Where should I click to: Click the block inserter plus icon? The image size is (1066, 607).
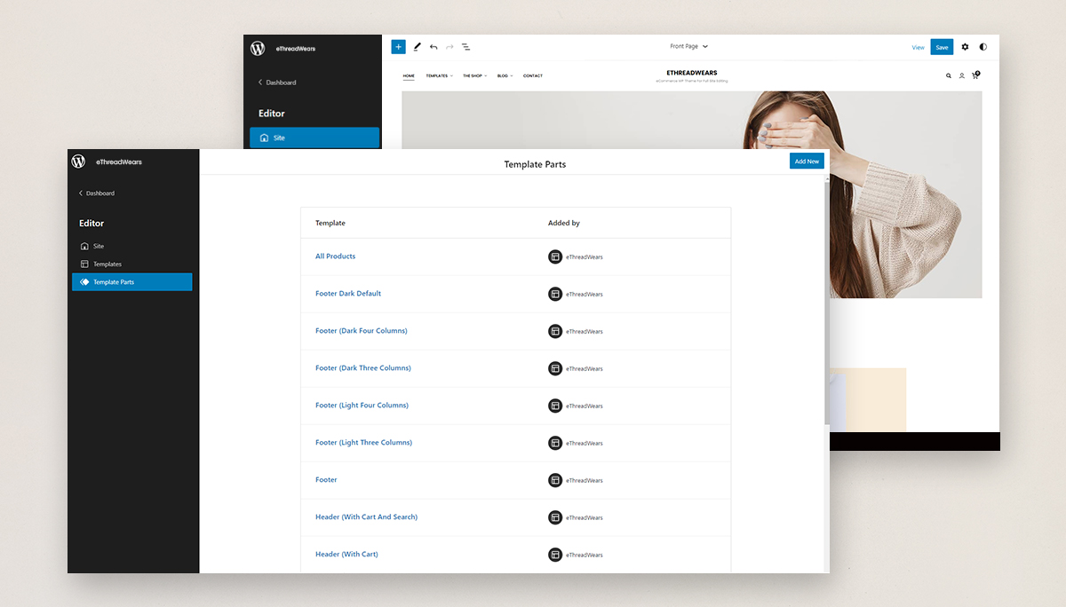pos(398,47)
